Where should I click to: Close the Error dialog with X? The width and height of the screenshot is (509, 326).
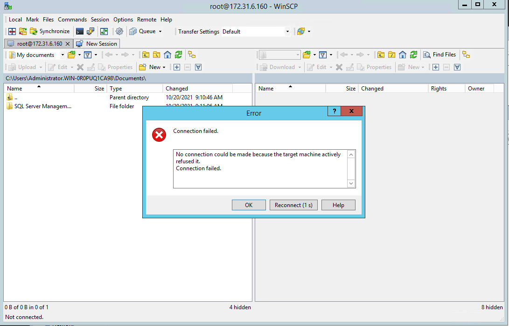pos(351,111)
